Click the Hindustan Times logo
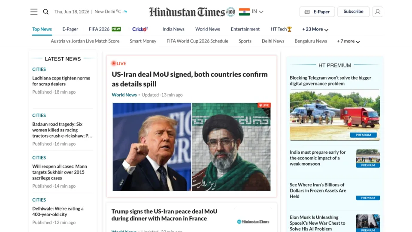 (187, 12)
